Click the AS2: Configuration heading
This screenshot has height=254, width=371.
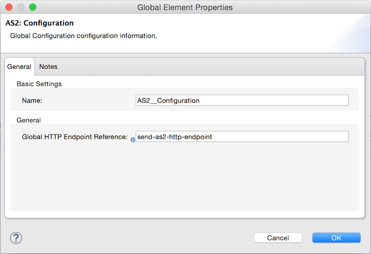(x=39, y=23)
